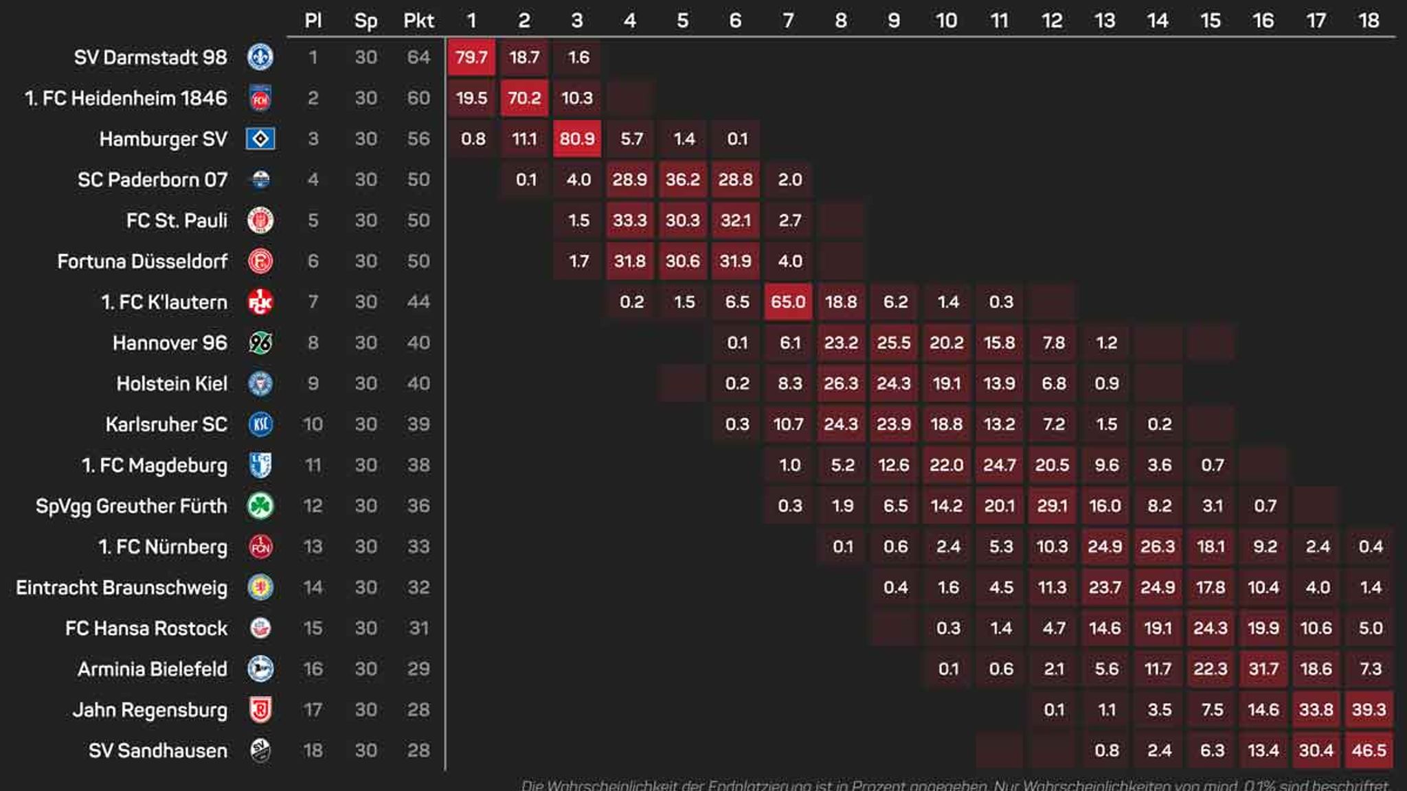Click the FC St. Pauli crest
Image resolution: width=1407 pixels, height=791 pixels.
(260, 220)
